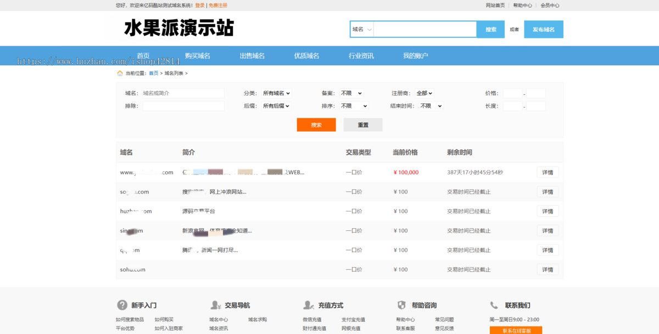Click the blue 搜索 button in header

[x=491, y=29]
